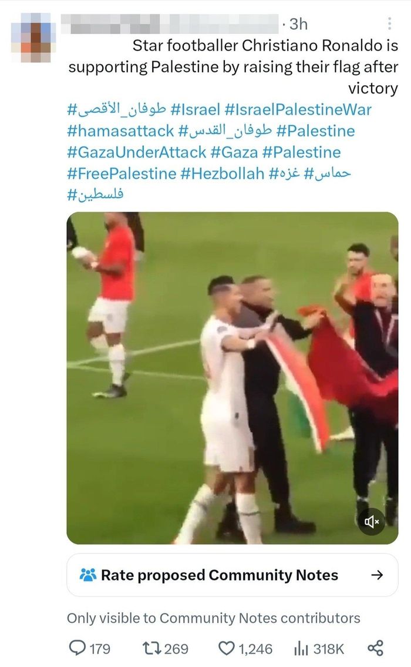
Task: Open the three-dot more options menu
Action: point(389,24)
